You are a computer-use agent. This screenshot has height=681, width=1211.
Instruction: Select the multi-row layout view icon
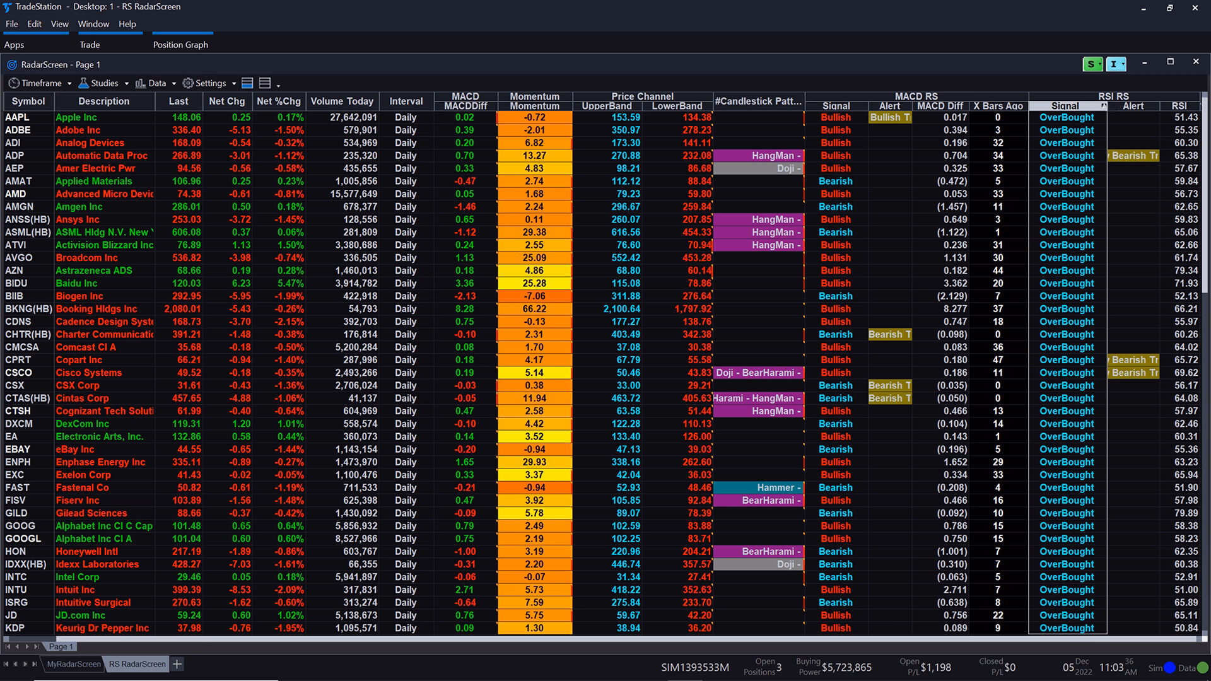[264, 83]
